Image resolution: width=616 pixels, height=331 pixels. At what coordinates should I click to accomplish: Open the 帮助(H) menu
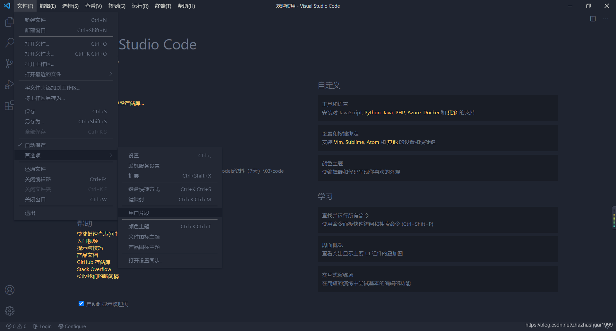pyautogui.click(x=186, y=6)
